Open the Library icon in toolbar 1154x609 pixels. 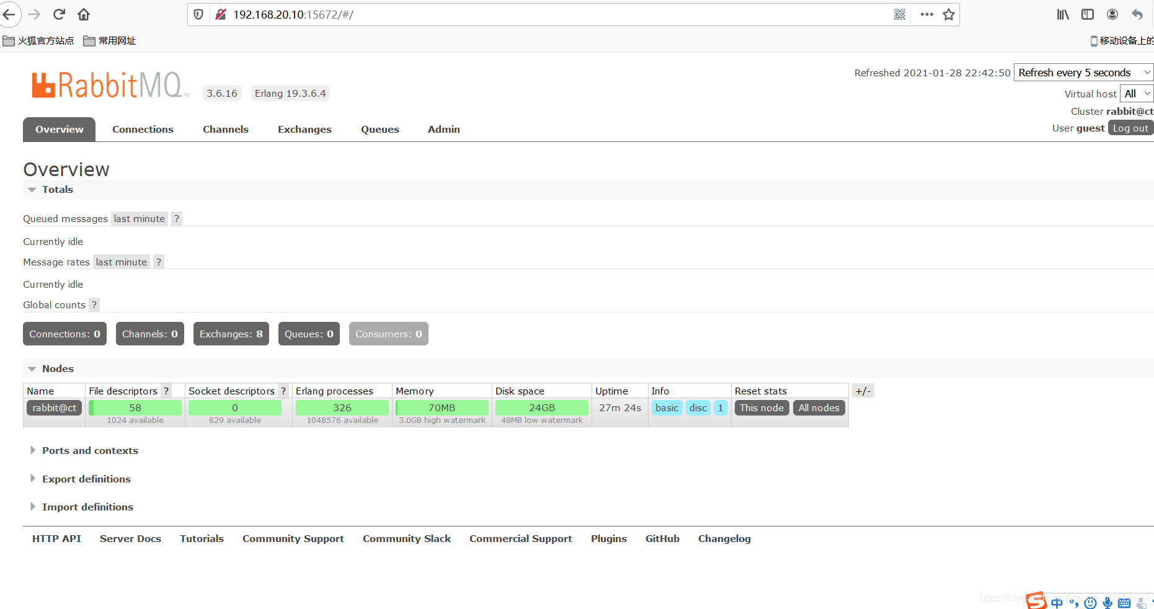(1063, 14)
